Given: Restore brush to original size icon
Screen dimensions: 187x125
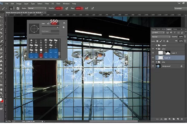Looking at the screenshot, I should pos(48,24).
